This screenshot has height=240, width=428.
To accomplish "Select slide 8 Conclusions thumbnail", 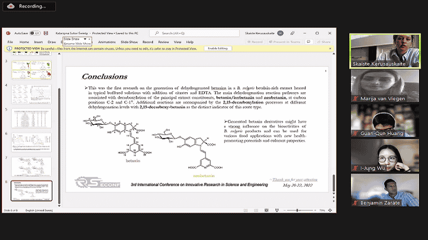I will pos(32,191).
